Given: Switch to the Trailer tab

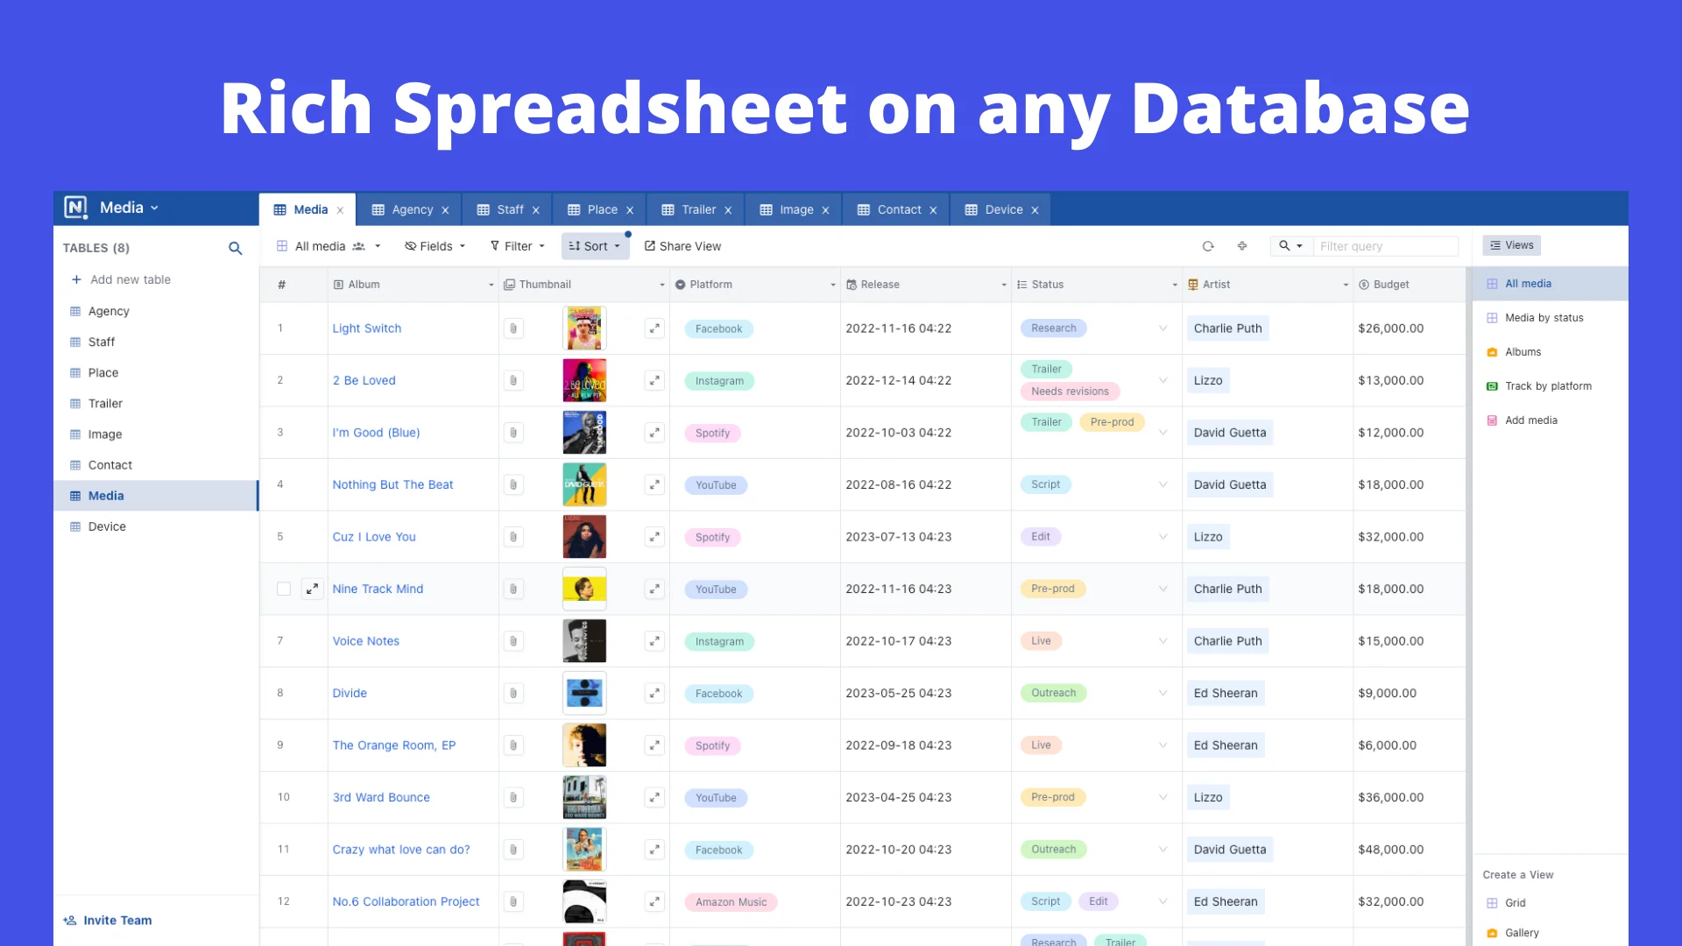Looking at the screenshot, I should pyautogui.click(x=698, y=209).
